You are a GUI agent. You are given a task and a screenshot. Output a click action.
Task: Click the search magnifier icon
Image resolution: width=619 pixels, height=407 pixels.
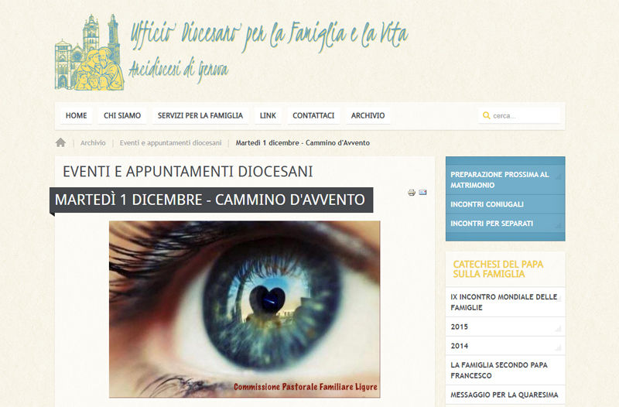coord(487,115)
